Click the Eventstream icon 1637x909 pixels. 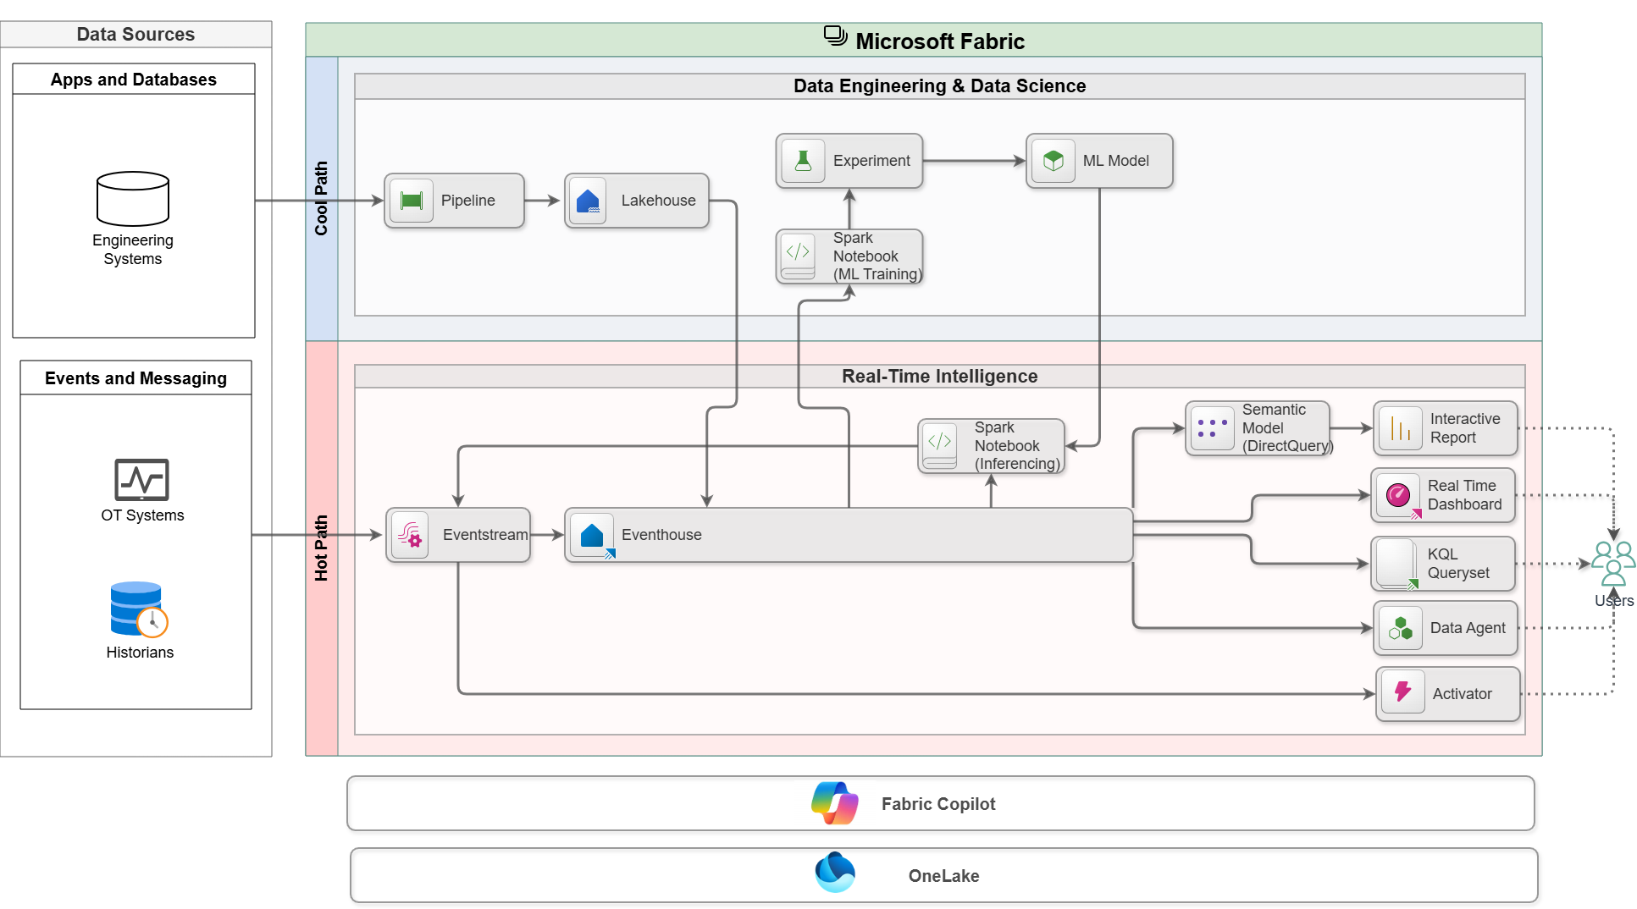click(409, 535)
